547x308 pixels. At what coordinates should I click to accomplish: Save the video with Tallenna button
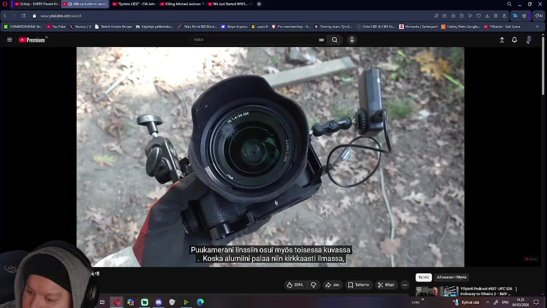point(358,285)
